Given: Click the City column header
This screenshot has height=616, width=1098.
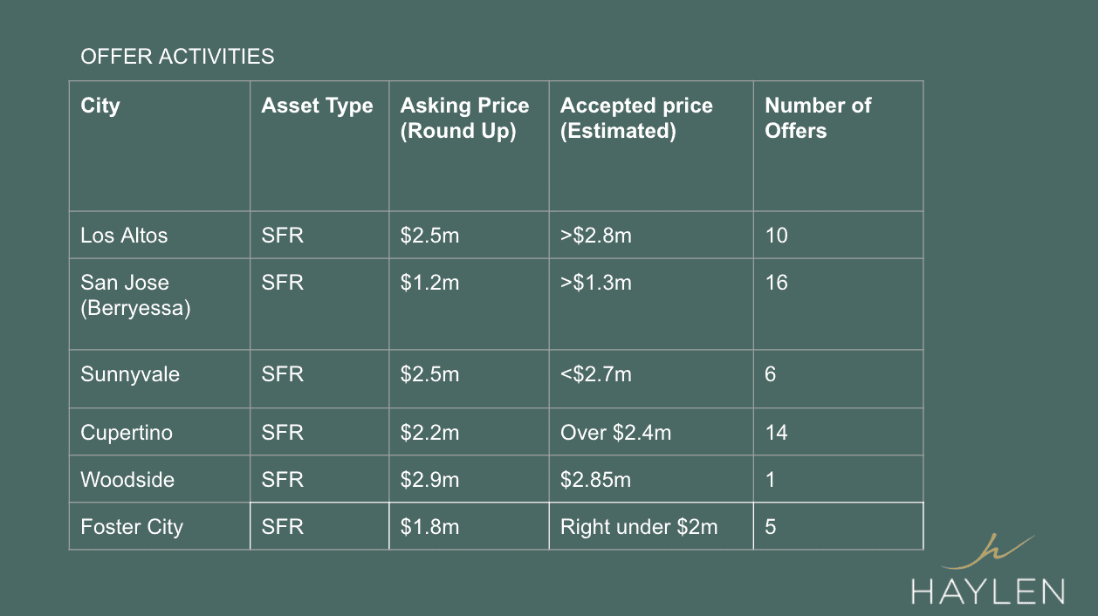Looking at the screenshot, I should point(160,147).
